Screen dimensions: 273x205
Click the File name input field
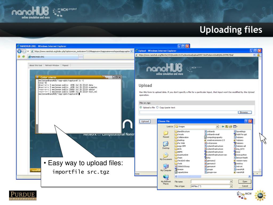210,182
